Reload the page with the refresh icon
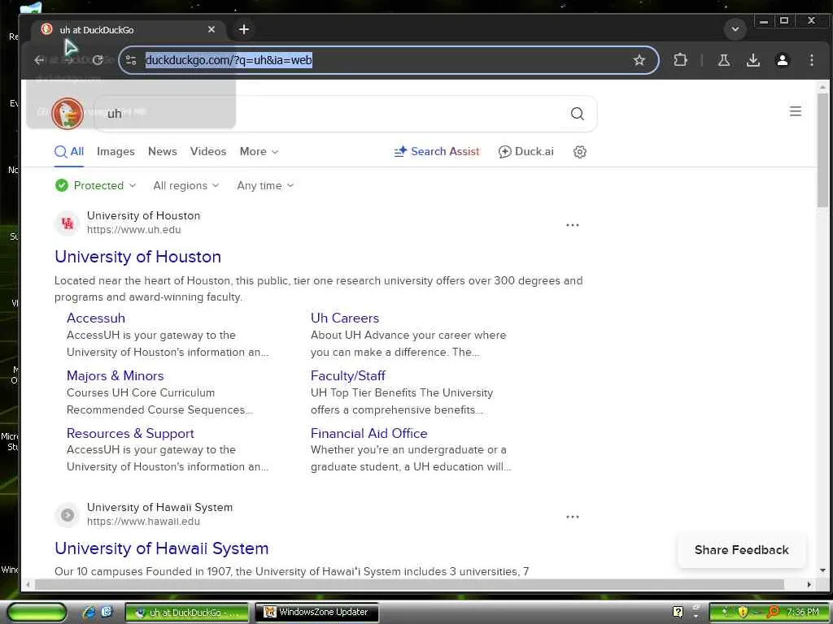 pos(98,60)
